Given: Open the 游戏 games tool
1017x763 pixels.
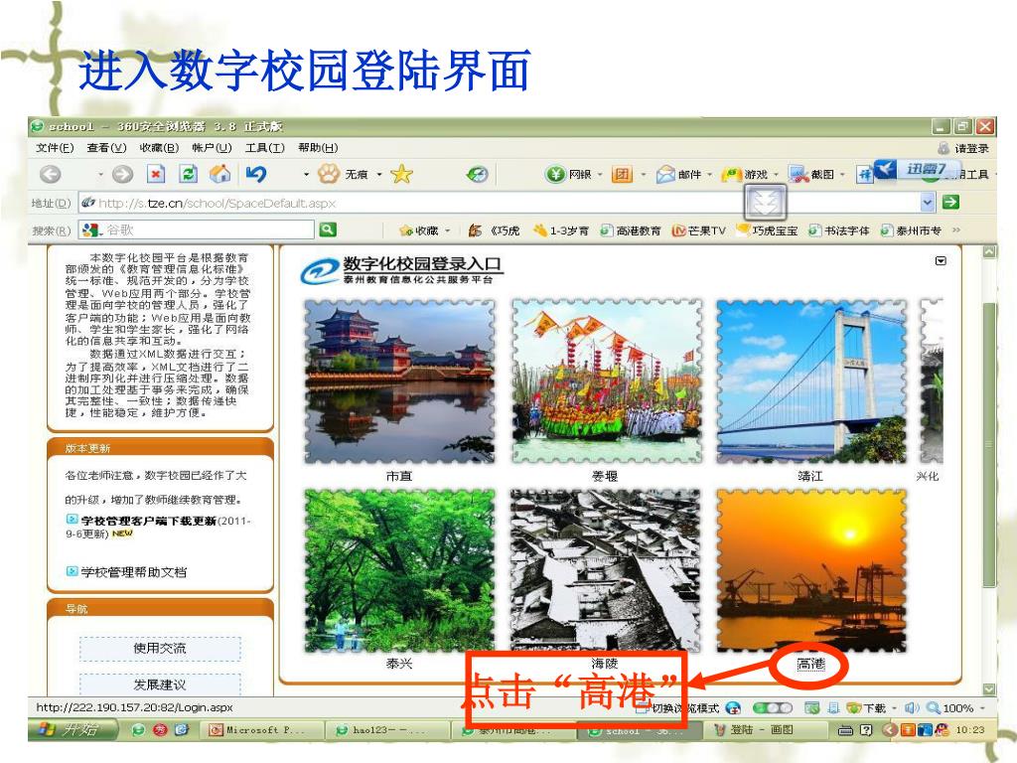Looking at the screenshot, I should point(745,174).
